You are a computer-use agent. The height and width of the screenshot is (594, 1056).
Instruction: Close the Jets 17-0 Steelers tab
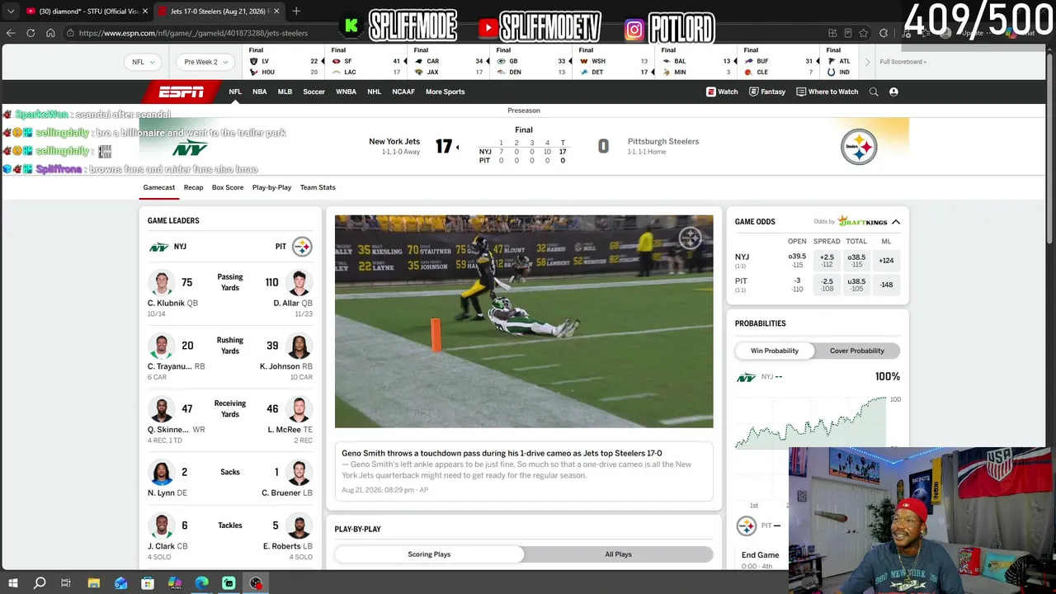tap(276, 12)
